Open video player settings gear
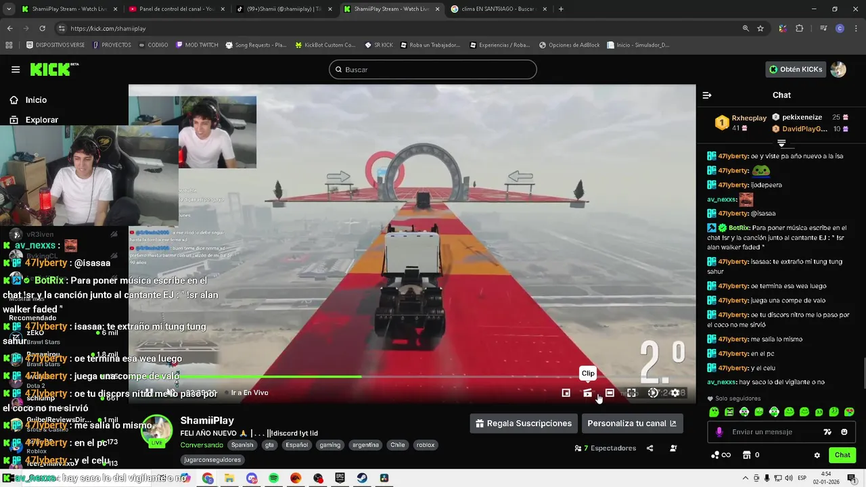The height and width of the screenshot is (487, 866). [x=675, y=393]
